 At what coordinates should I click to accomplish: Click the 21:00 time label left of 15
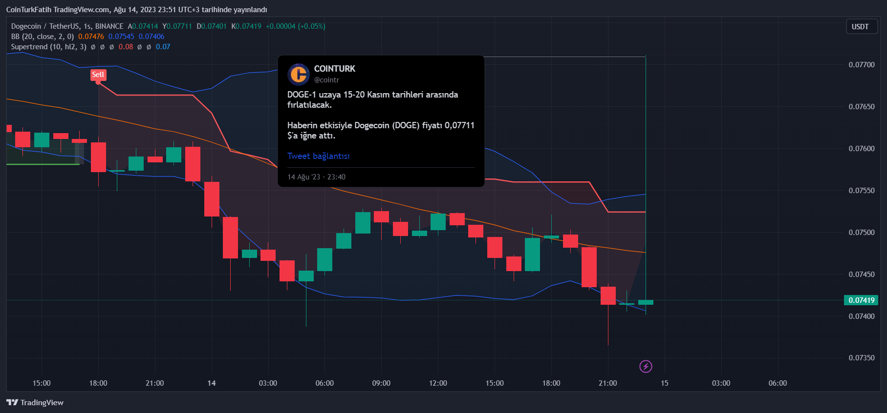[x=608, y=383]
